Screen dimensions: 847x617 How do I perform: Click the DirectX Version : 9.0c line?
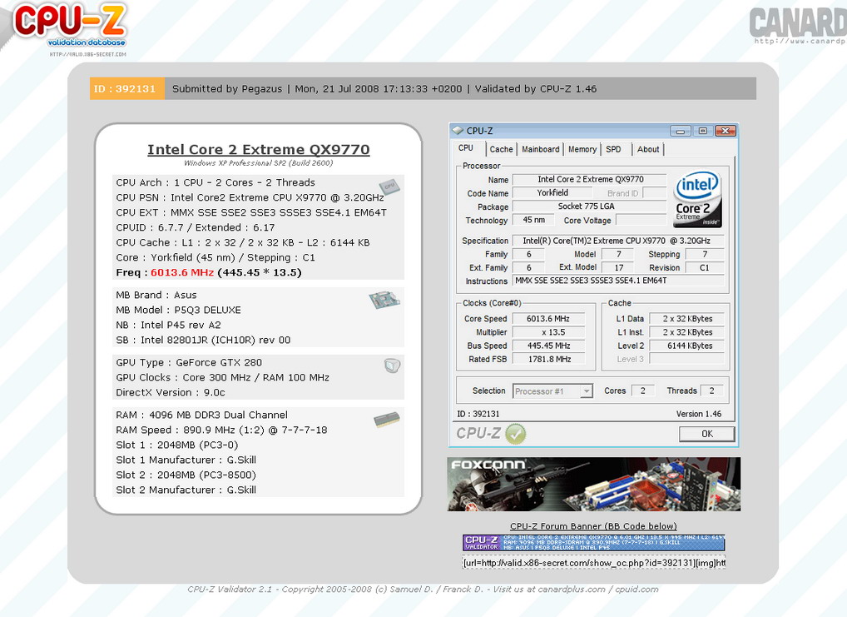pyautogui.click(x=171, y=392)
